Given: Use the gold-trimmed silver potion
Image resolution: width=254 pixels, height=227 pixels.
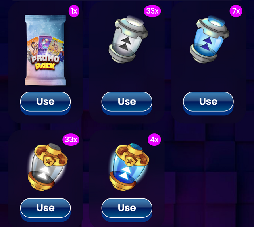Looking at the screenshot, I should (x=46, y=208).
